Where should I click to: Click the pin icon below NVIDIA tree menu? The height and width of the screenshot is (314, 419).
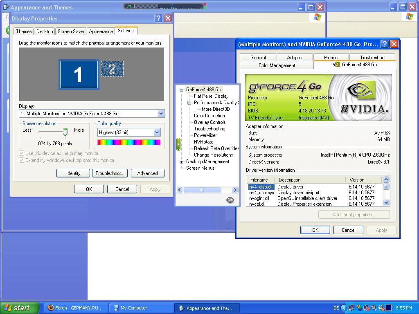coord(230,200)
